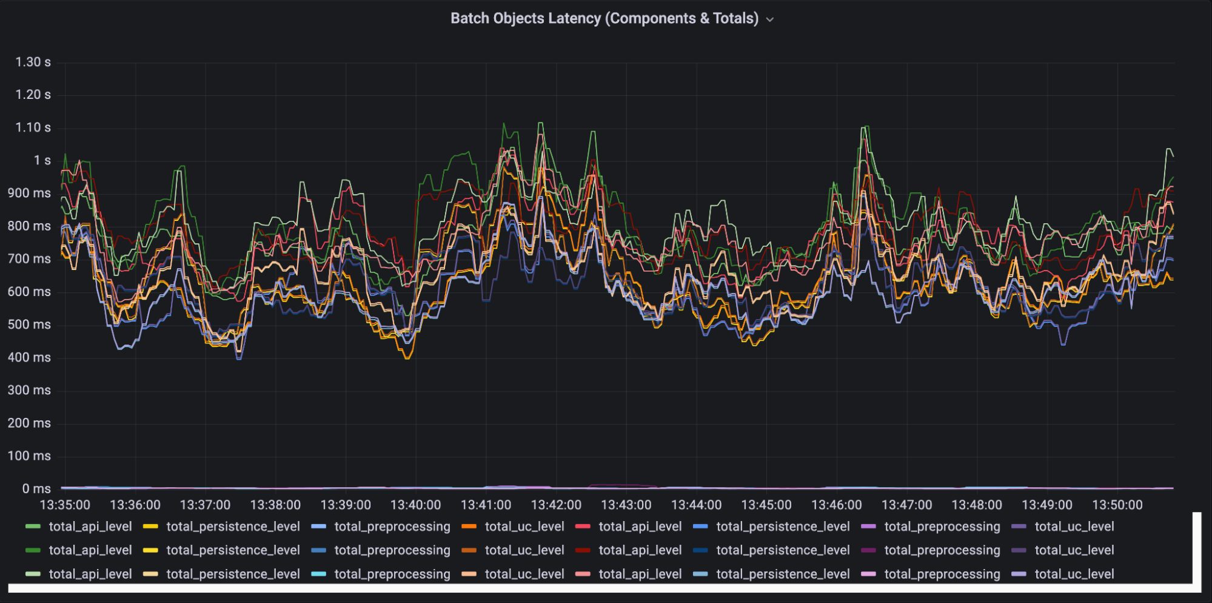Click the navy blue total_persistence_level legend swatch
This screenshot has width=1212, height=603.
coord(700,550)
